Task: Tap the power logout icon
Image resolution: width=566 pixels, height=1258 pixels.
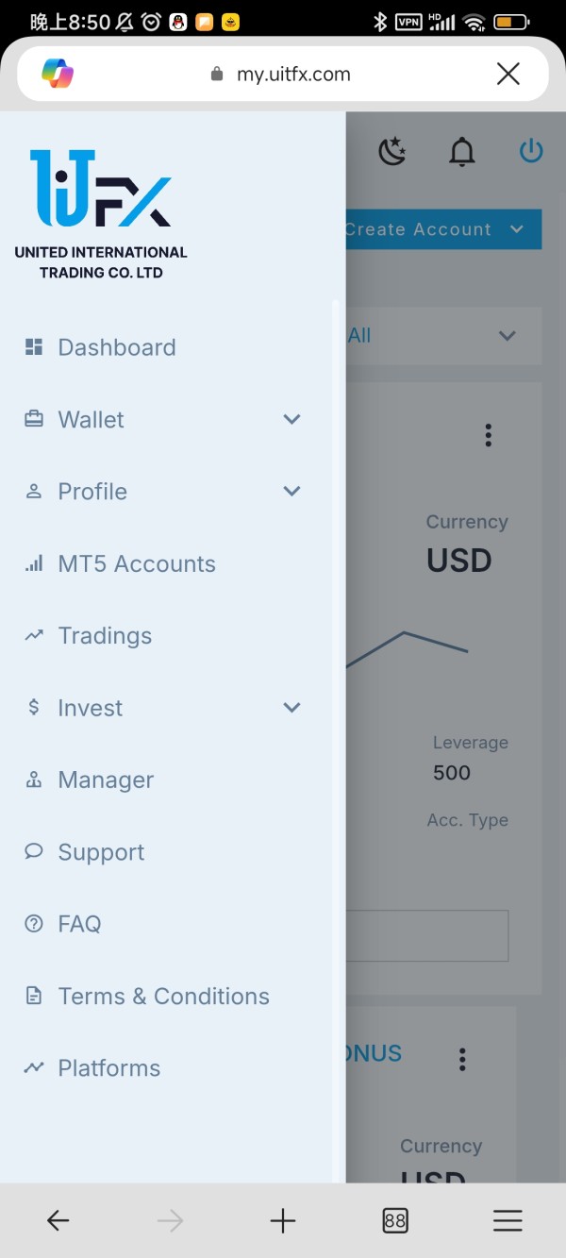Action: click(531, 151)
